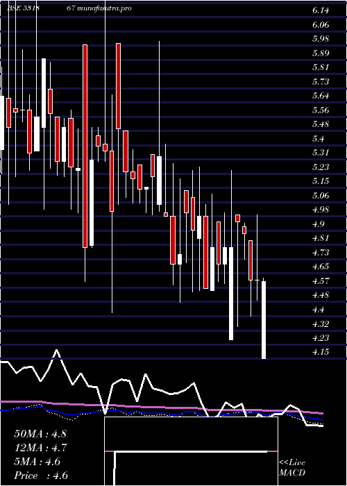347x486 pixels.
Task: Click the 5.98 price axis label
Action: click(321, 39)
